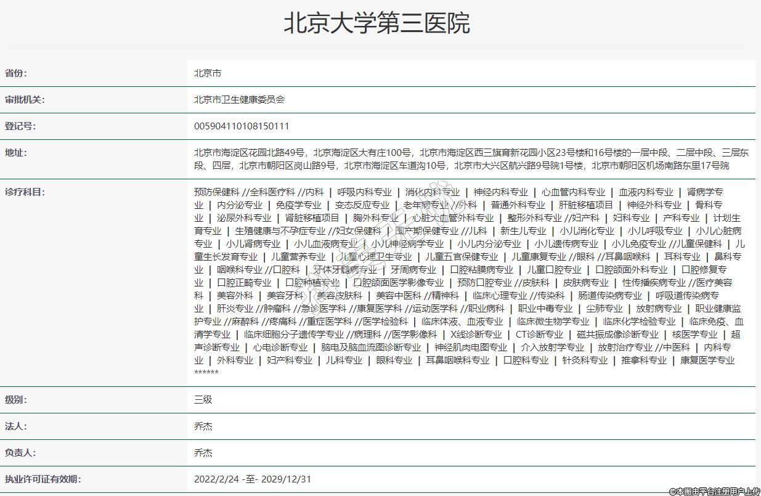The height and width of the screenshot is (496, 761).
Task: Select the 法人 row label
Action: coord(17,426)
